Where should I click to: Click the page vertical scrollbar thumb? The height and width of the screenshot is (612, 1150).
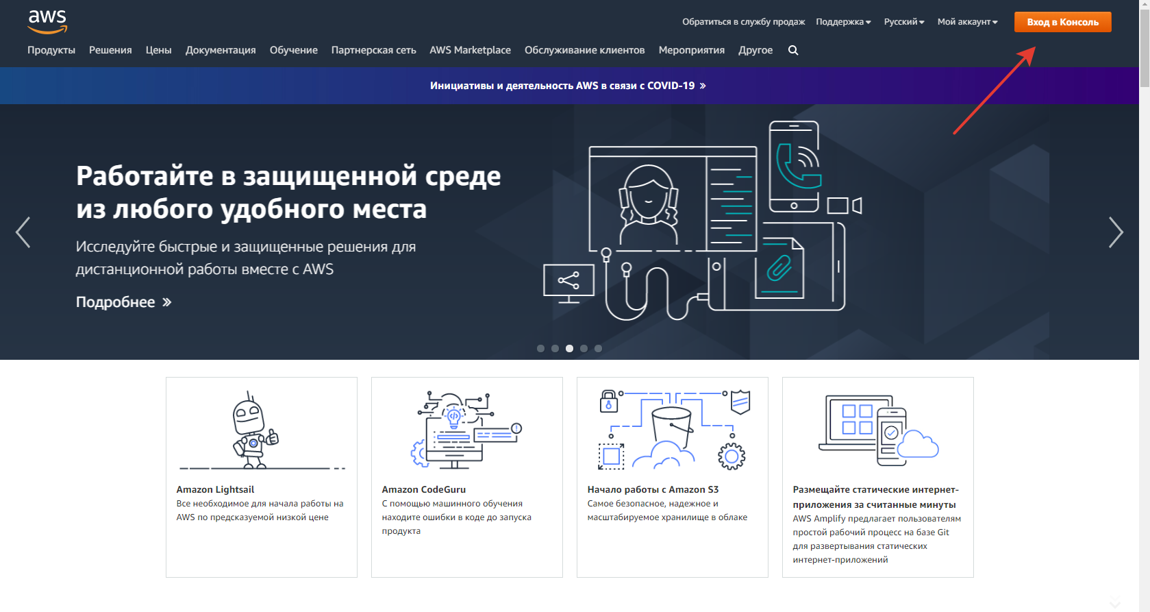(x=1145, y=48)
